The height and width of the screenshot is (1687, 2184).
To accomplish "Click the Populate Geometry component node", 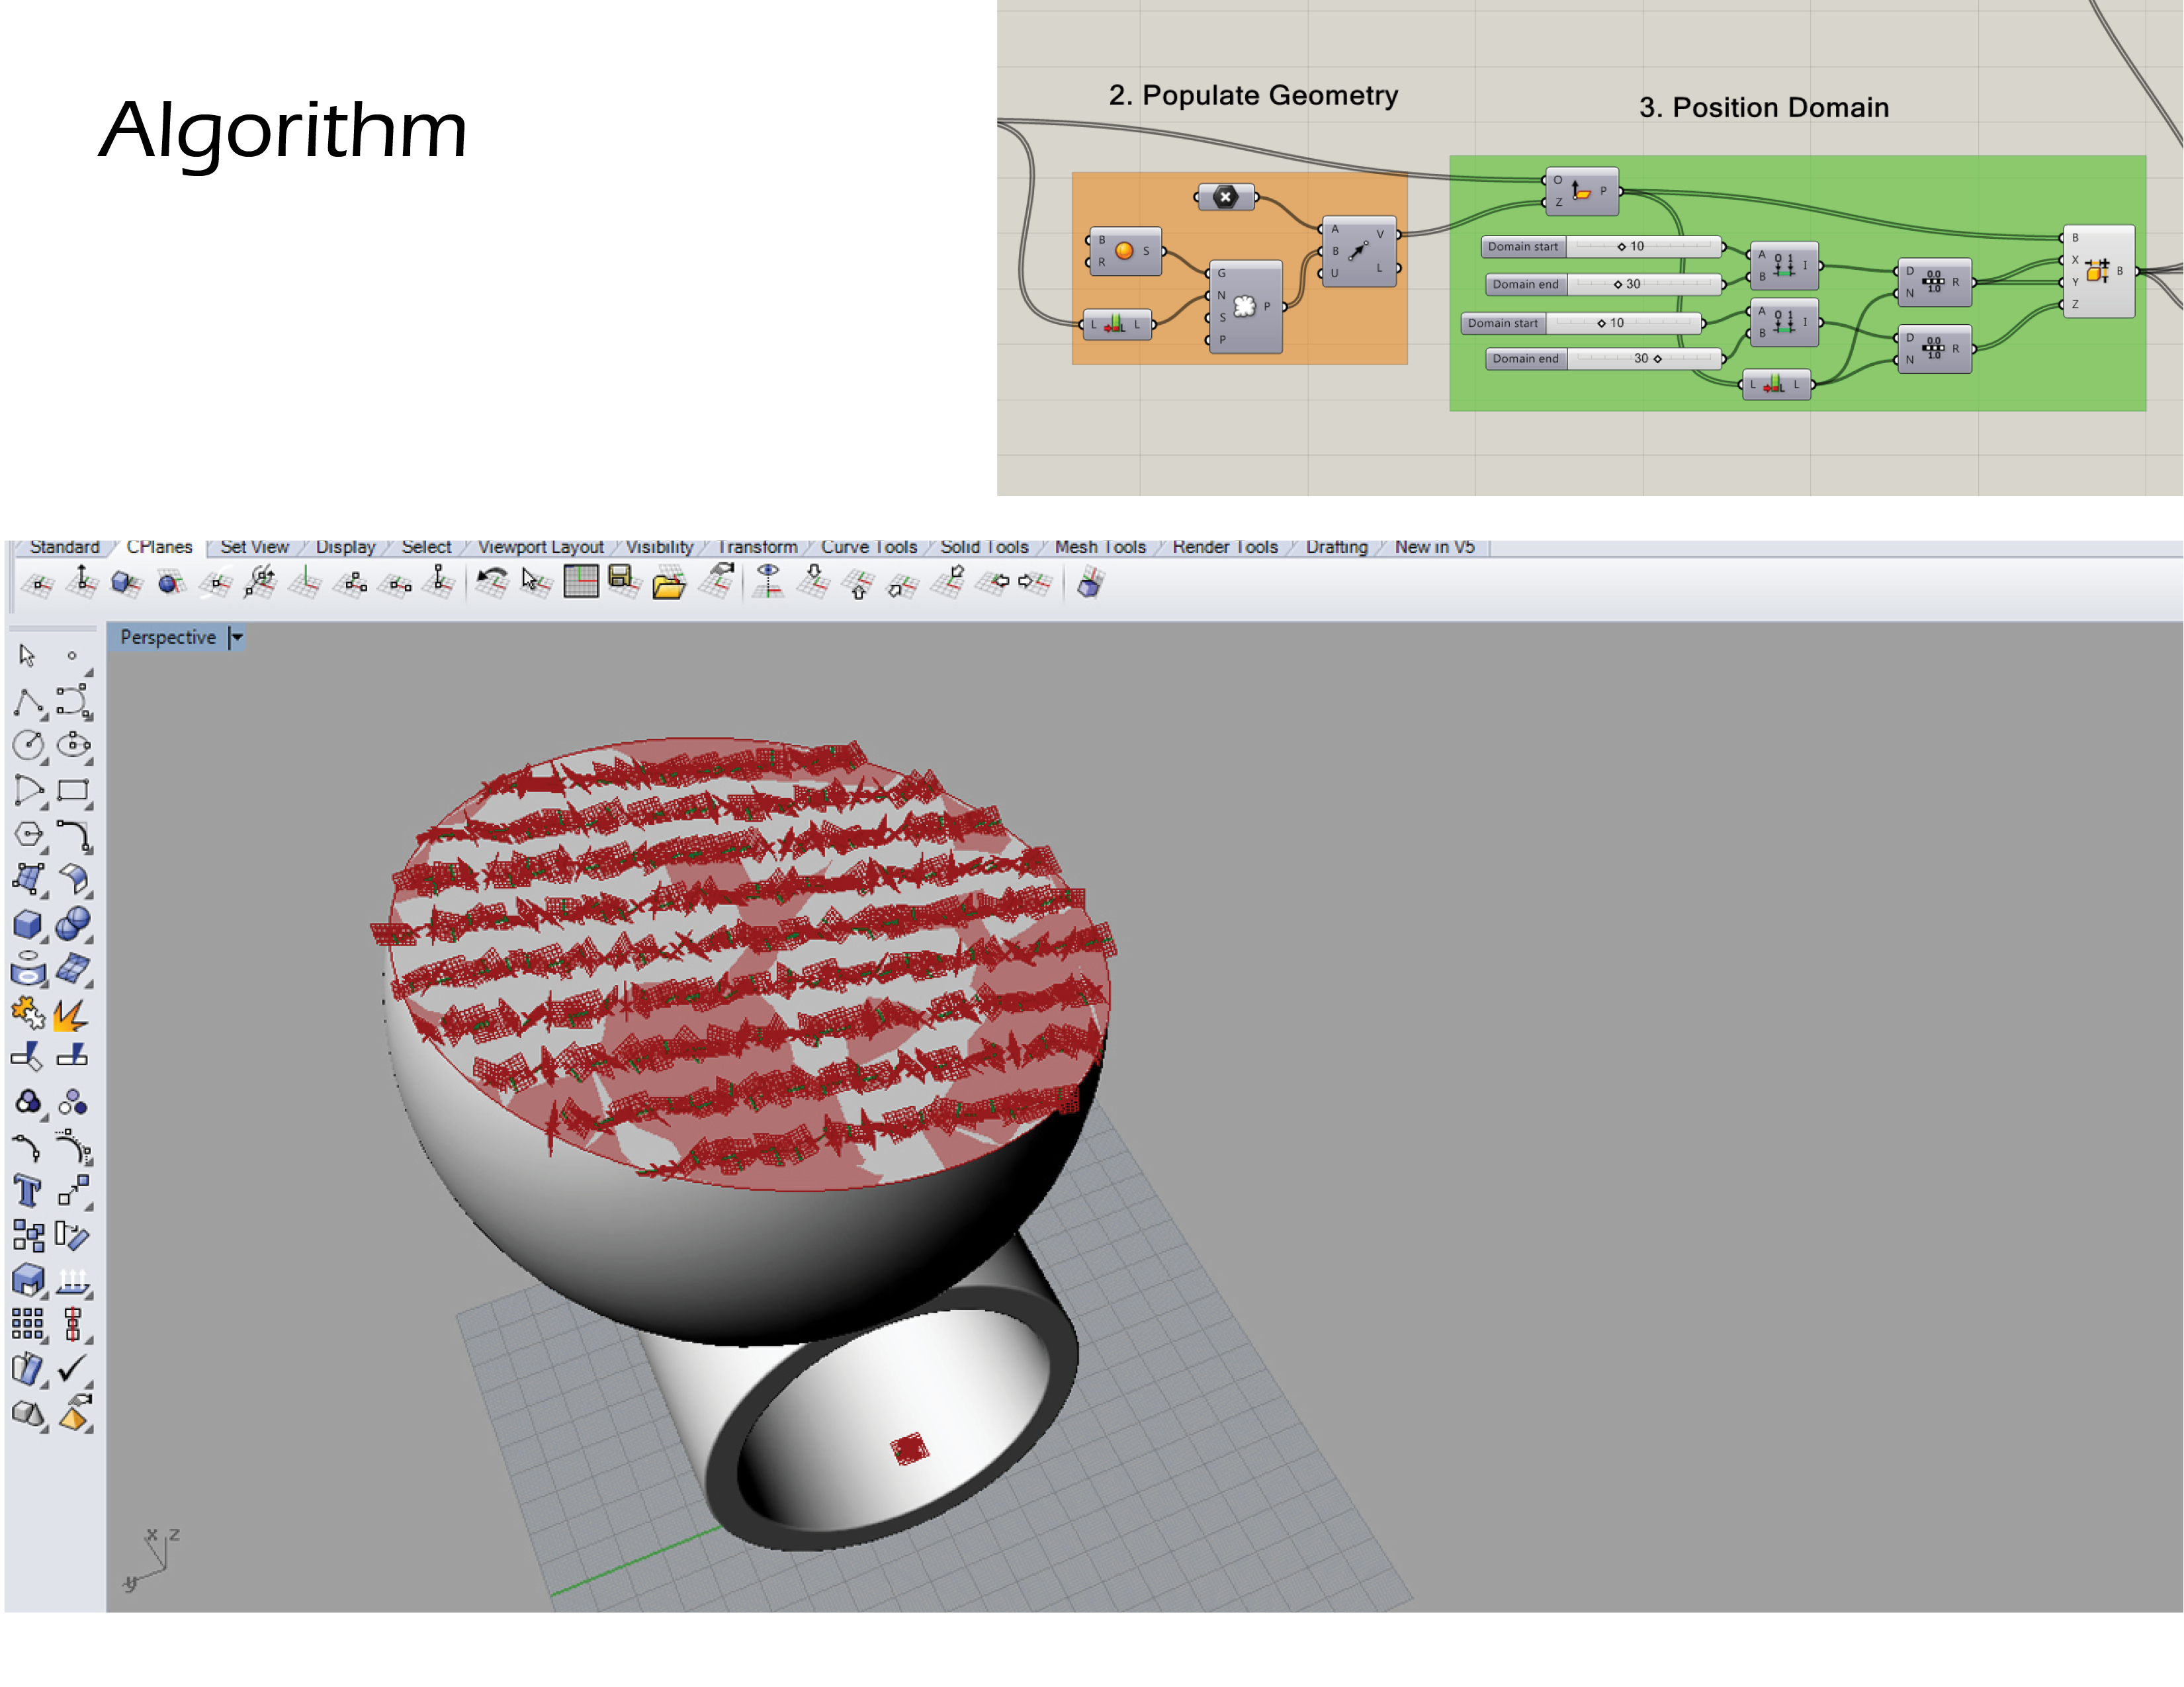I will pyautogui.click(x=1244, y=306).
